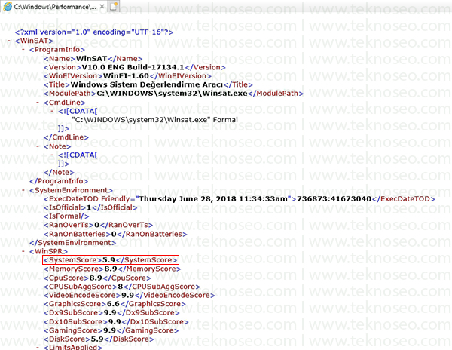Click the Internet Explorer icon on the tab
This screenshot has height=350, width=452.
tap(8, 6)
